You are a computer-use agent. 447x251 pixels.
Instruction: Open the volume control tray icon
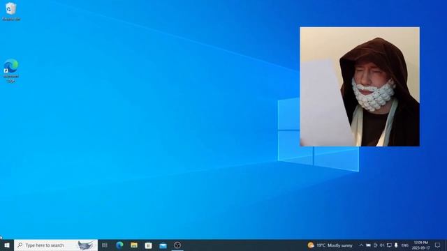(382, 245)
